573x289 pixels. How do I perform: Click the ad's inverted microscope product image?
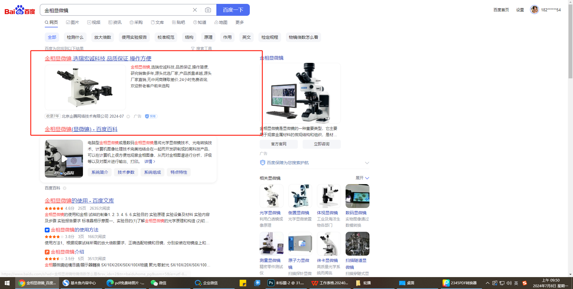[x=85, y=88]
